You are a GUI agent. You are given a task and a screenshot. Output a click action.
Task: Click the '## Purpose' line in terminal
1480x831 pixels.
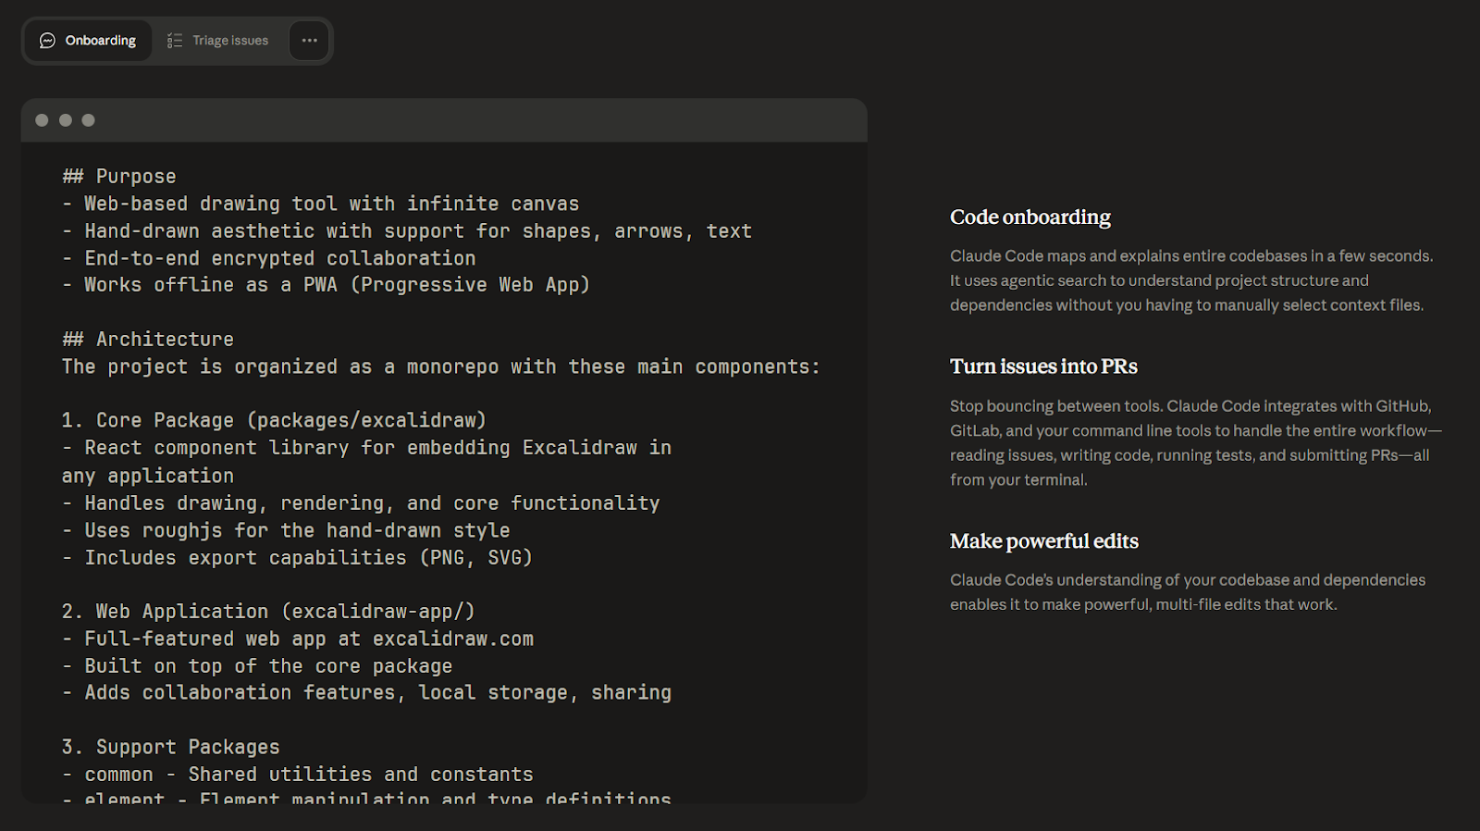click(x=119, y=177)
